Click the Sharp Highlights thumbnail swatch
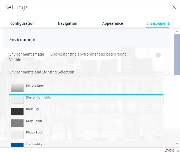The height and width of the screenshot is (153, 180). click(x=17, y=100)
